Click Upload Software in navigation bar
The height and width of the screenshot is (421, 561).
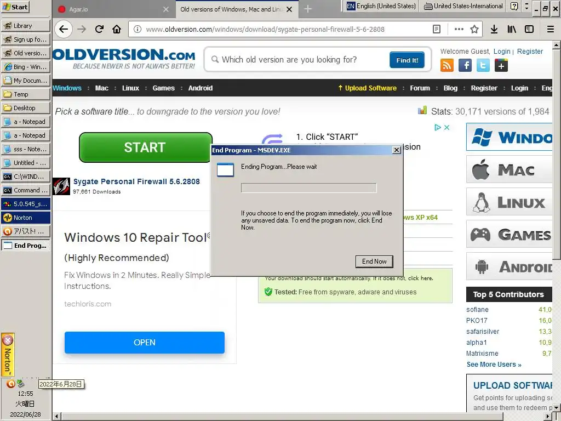coord(367,88)
